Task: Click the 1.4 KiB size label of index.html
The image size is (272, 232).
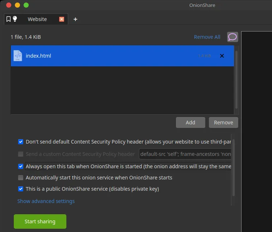Action: pos(205,56)
